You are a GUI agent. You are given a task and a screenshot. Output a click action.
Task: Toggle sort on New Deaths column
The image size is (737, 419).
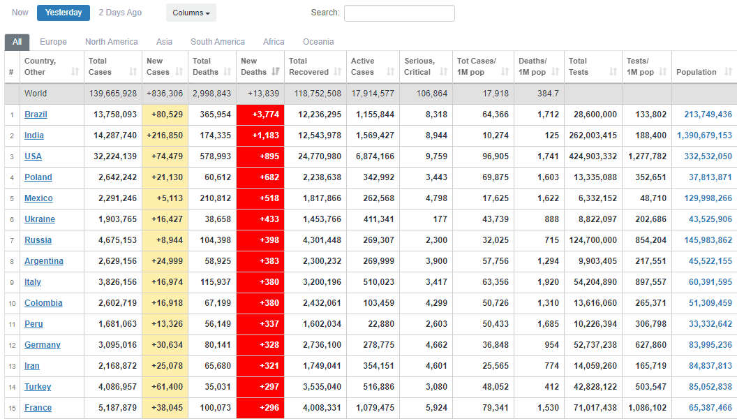pos(276,72)
